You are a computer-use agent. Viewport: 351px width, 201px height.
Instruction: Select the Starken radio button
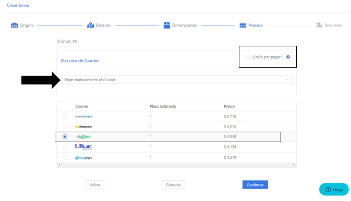65,136
